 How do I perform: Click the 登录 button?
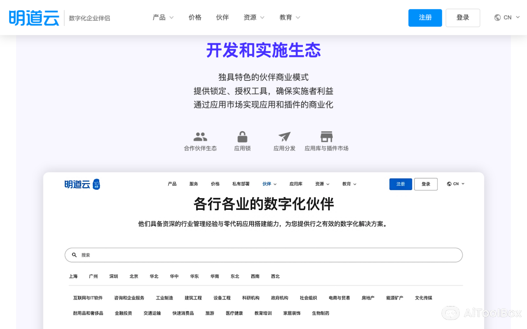tap(463, 17)
